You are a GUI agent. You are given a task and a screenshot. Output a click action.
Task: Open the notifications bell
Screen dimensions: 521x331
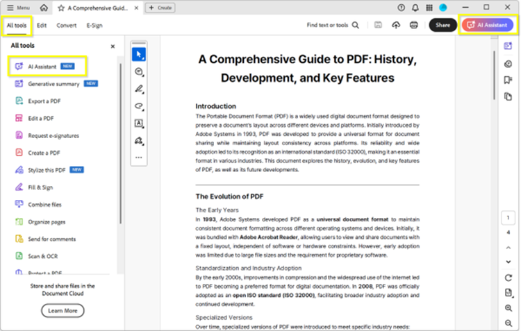tap(415, 8)
